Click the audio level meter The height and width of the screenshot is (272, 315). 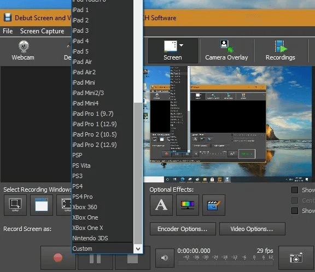(226, 263)
